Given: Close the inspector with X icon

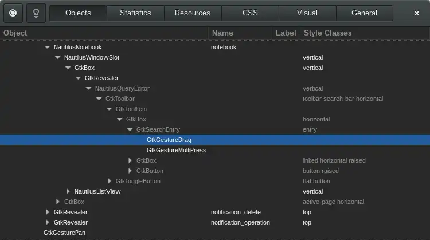Looking at the screenshot, I should coord(417,13).
